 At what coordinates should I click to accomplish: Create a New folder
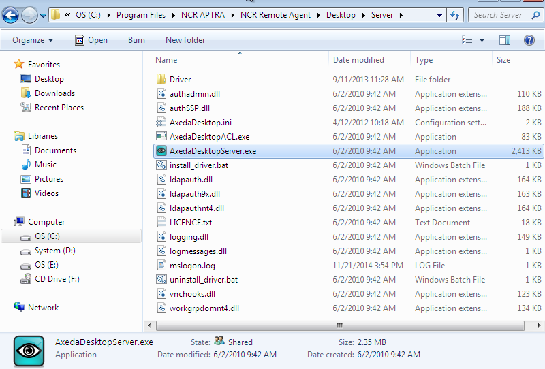click(x=185, y=40)
